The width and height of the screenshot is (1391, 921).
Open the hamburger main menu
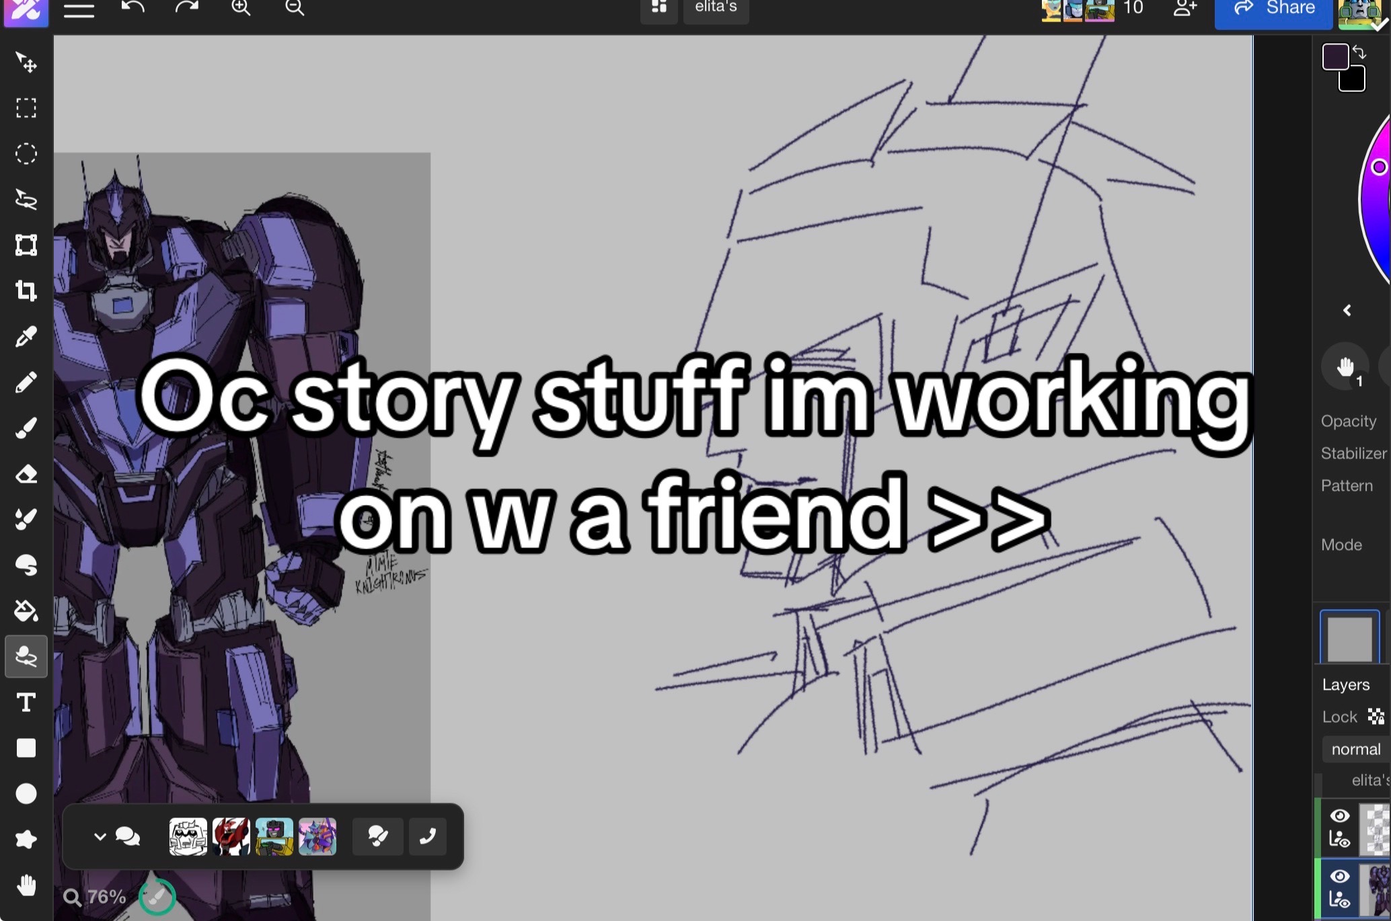pyautogui.click(x=79, y=9)
